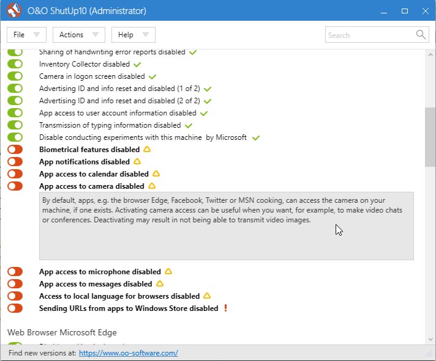Open the Actions dropdown arrow

pyautogui.click(x=96, y=35)
